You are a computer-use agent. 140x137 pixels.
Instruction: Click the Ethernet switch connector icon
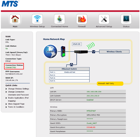click(x=71, y=65)
